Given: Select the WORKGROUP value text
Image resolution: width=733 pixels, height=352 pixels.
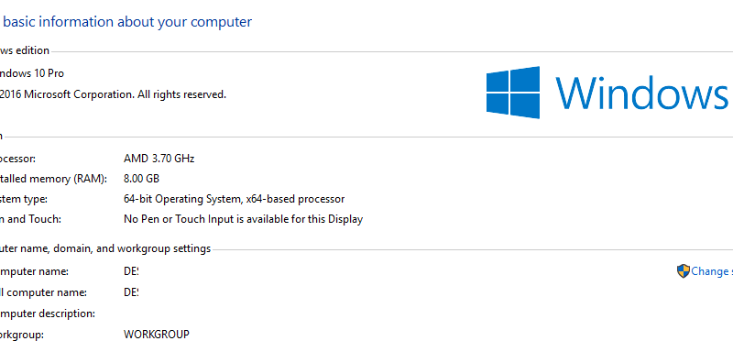Looking at the screenshot, I should 157,335.
